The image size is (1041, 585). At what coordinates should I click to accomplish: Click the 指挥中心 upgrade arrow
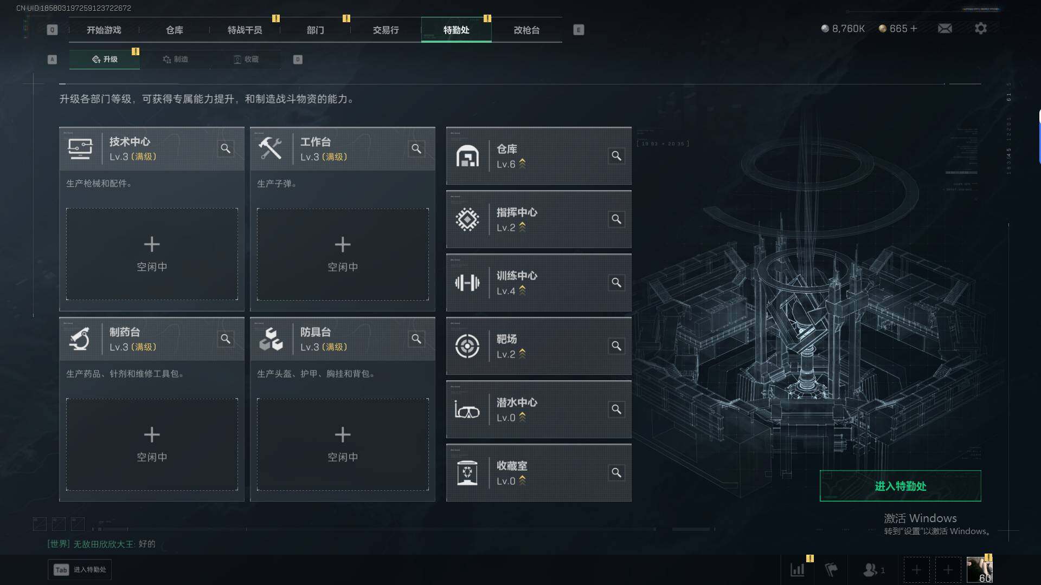tap(522, 227)
